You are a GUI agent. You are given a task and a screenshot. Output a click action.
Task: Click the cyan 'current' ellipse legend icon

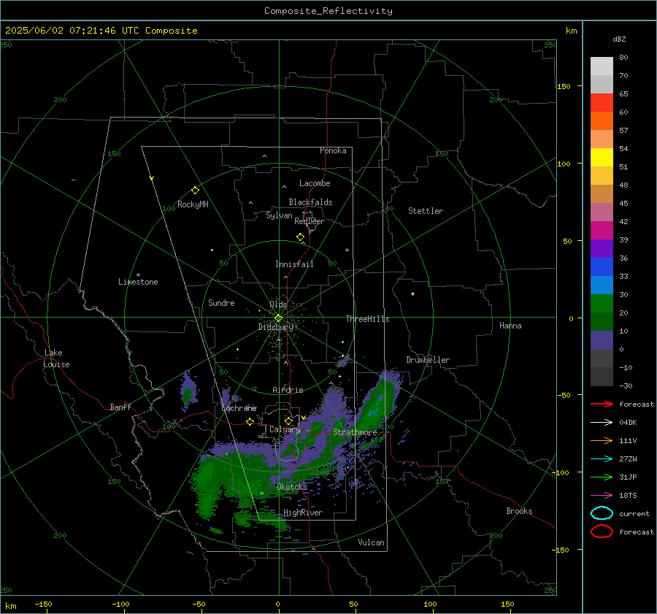click(x=602, y=513)
